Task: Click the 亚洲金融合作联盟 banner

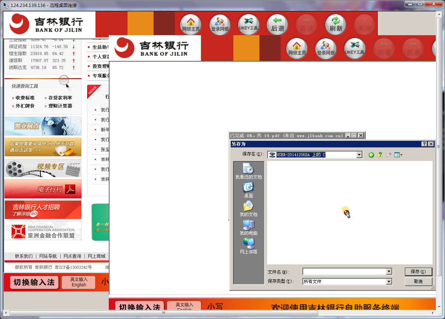Action: 43,231
